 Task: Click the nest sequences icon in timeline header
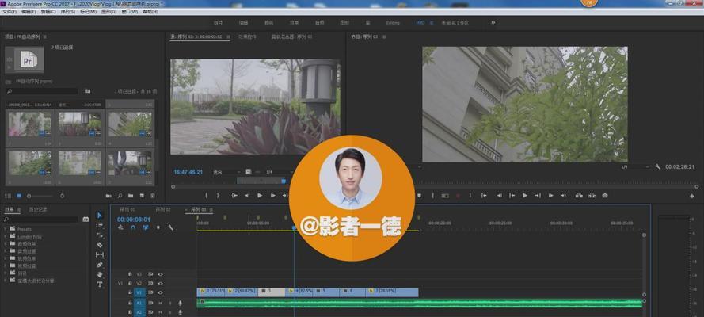click(121, 227)
